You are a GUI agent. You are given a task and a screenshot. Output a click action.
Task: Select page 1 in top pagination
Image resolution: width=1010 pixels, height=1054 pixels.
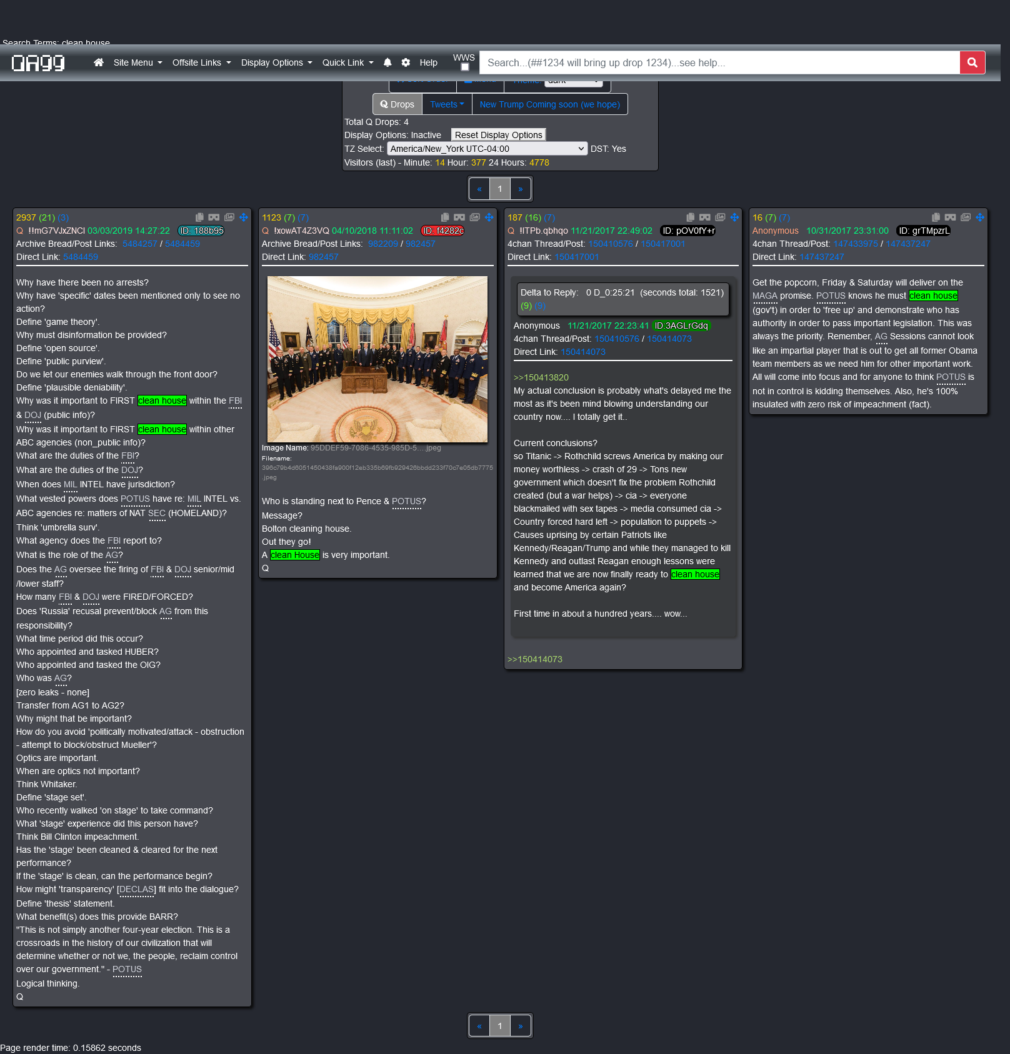click(500, 189)
